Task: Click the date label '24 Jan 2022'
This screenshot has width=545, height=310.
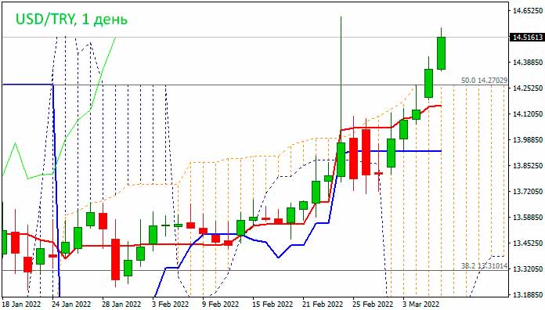Action: tap(71, 305)
